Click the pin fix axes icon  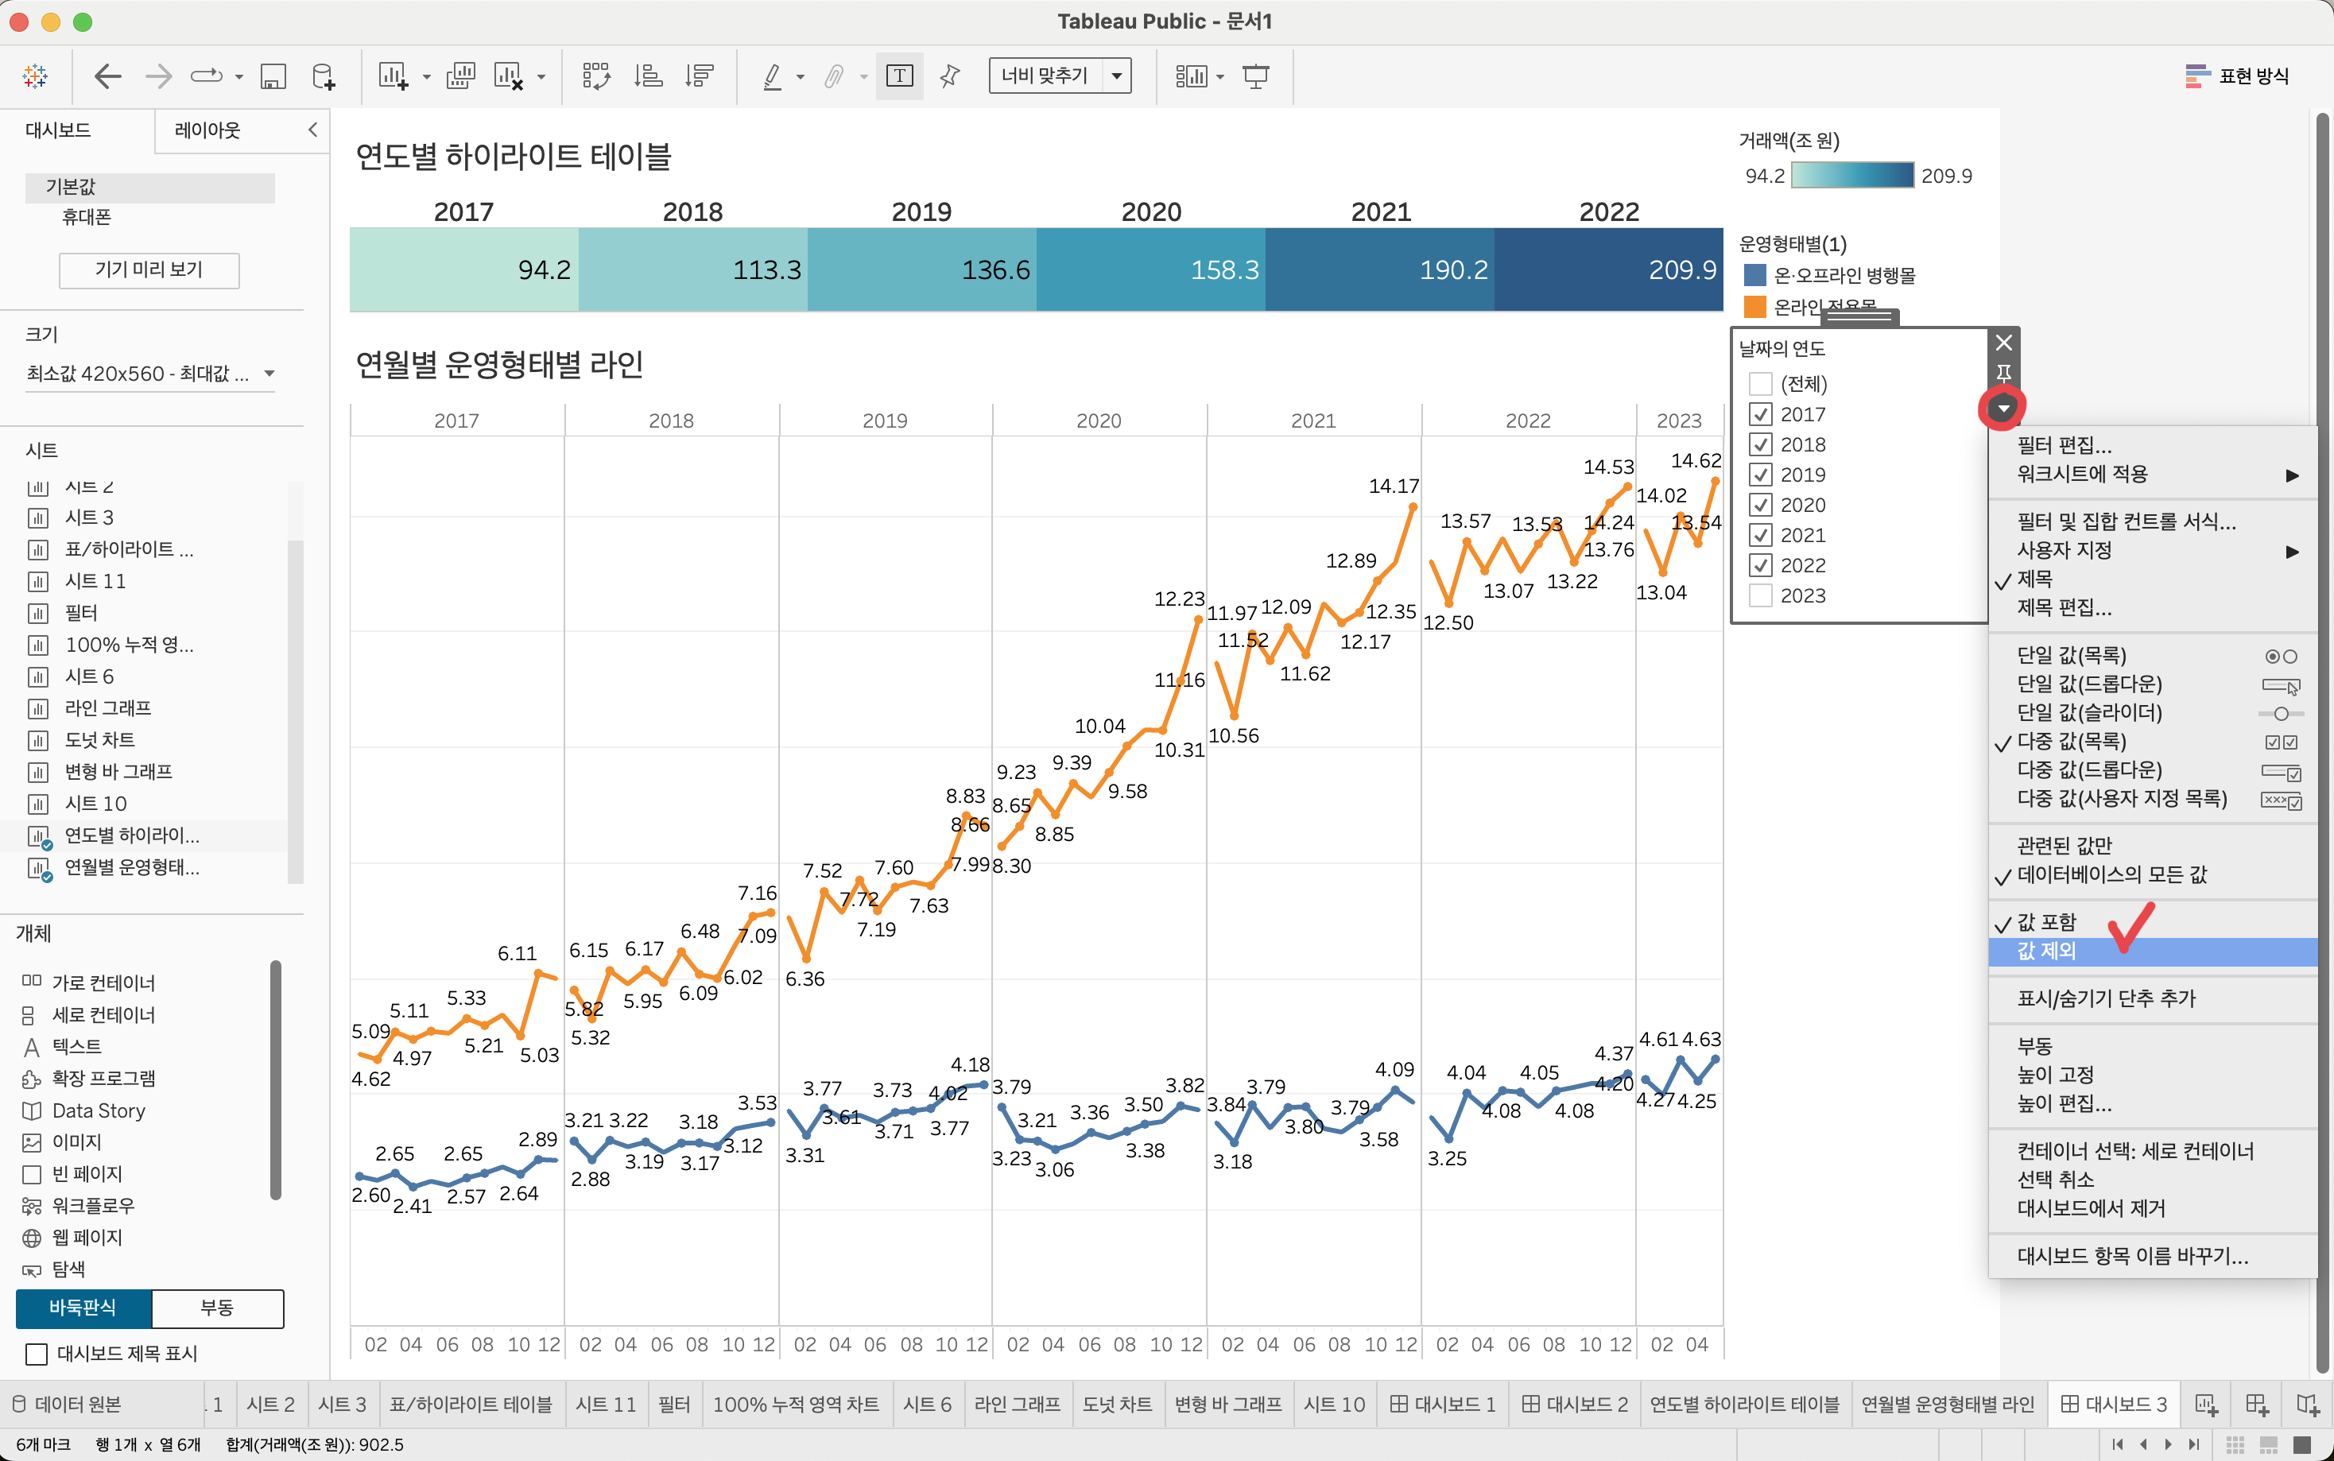pos(950,76)
